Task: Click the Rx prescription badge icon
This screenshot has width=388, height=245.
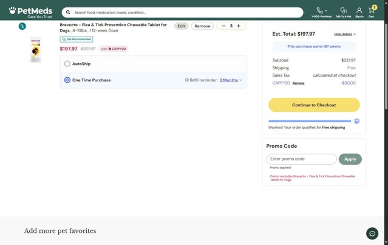Action: (x=22, y=26)
